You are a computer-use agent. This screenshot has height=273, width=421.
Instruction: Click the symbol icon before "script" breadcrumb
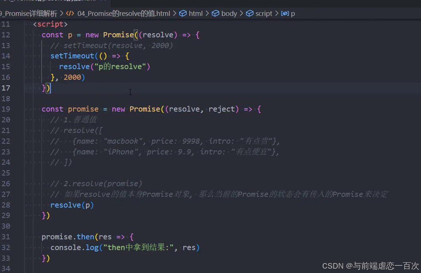249,13
